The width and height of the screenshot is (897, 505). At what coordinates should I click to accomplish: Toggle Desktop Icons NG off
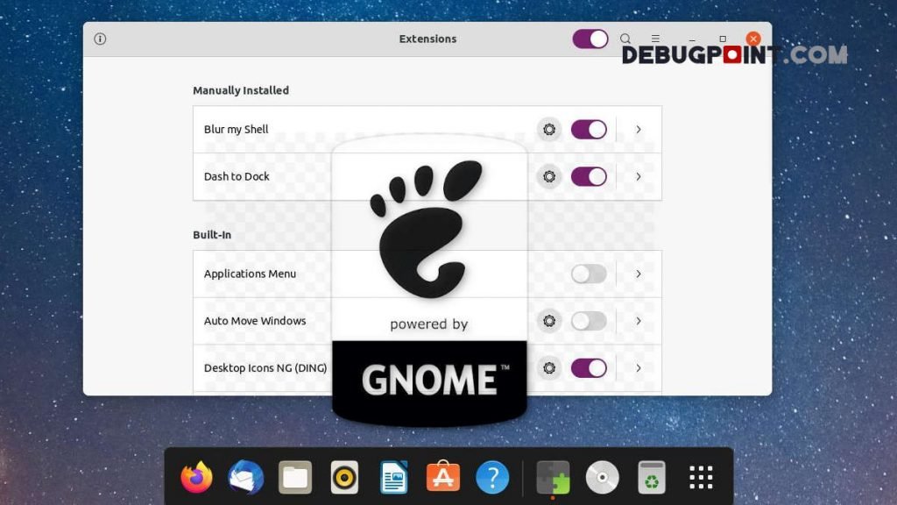point(589,368)
